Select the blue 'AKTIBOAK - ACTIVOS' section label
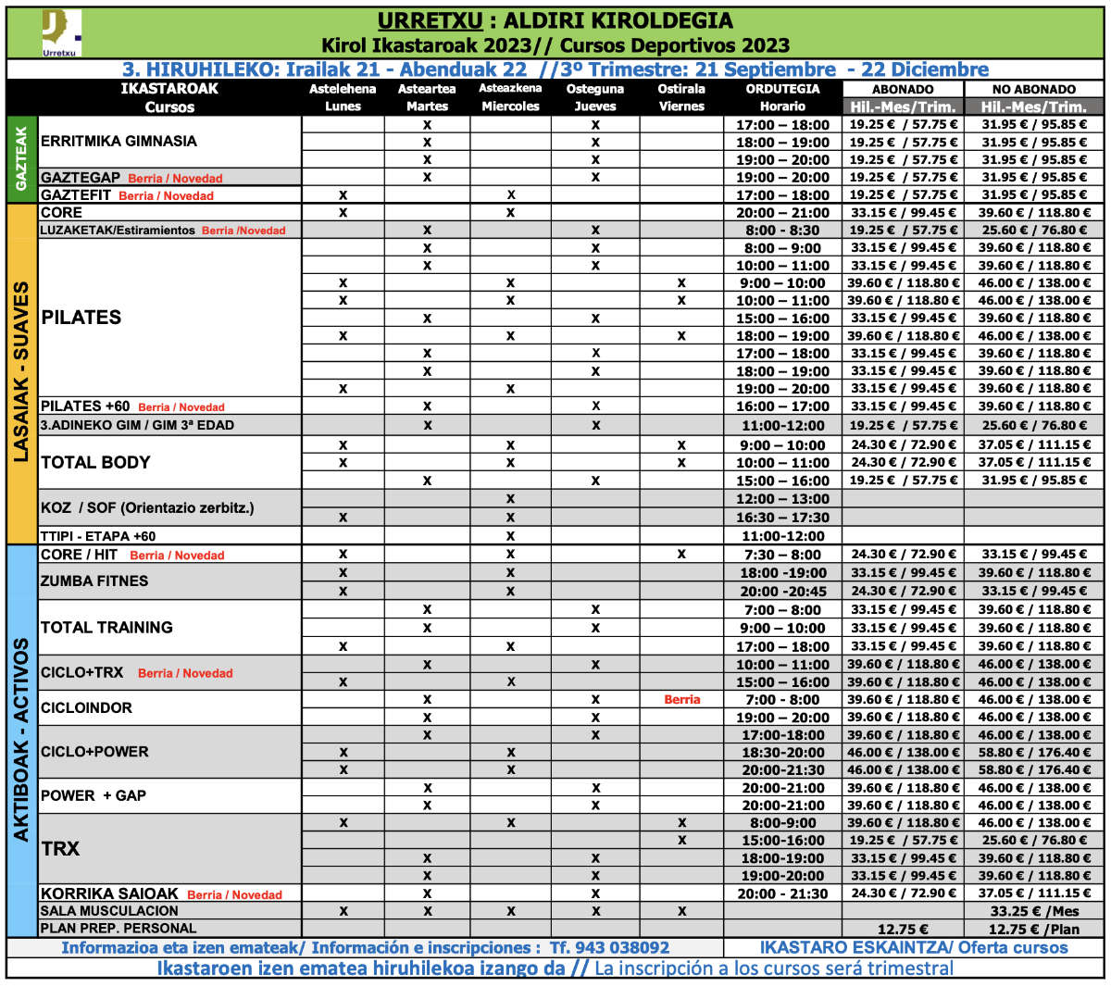1111x987 pixels. pyautogui.click(x=21, y=741)
